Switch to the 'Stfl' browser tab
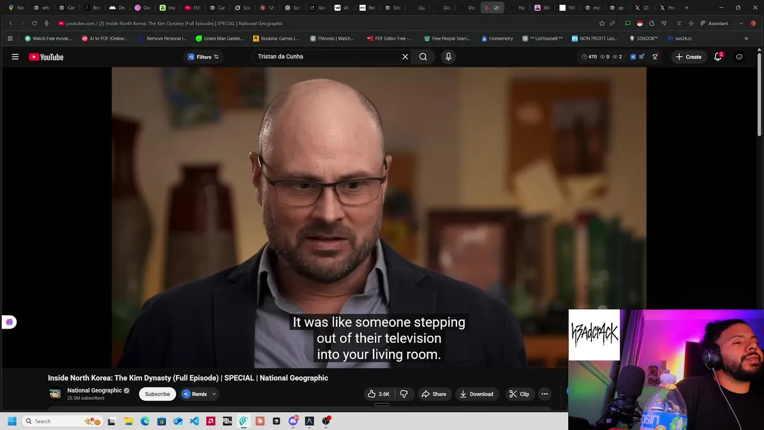Image resolution: width=764 pixels, height=430 pixels. [542, 8]
